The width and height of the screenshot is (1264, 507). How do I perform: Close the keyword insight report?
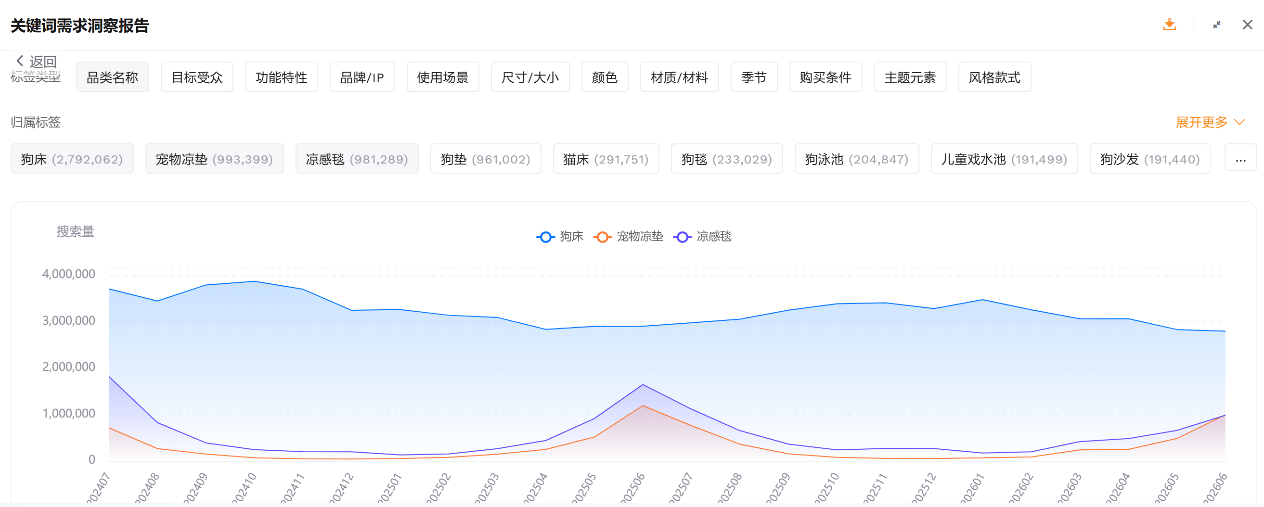pyautogui.click(x=1247, y=25)
